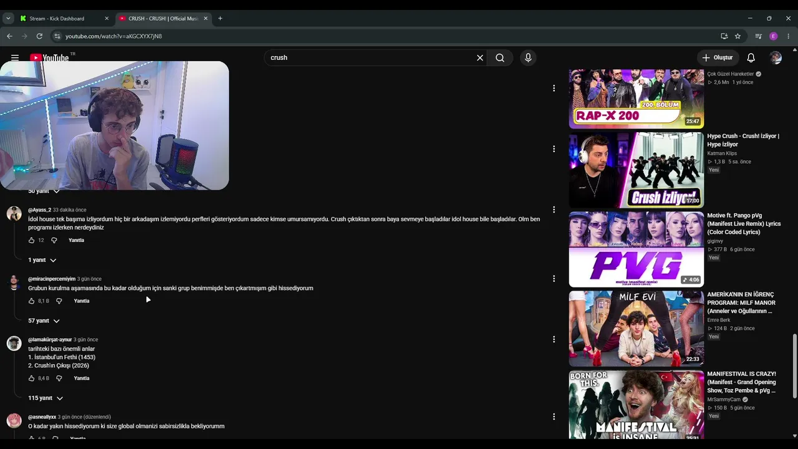Dislike the @lamakürşat-aynur comment
798x449 pixels.
(x=59, y=378)
